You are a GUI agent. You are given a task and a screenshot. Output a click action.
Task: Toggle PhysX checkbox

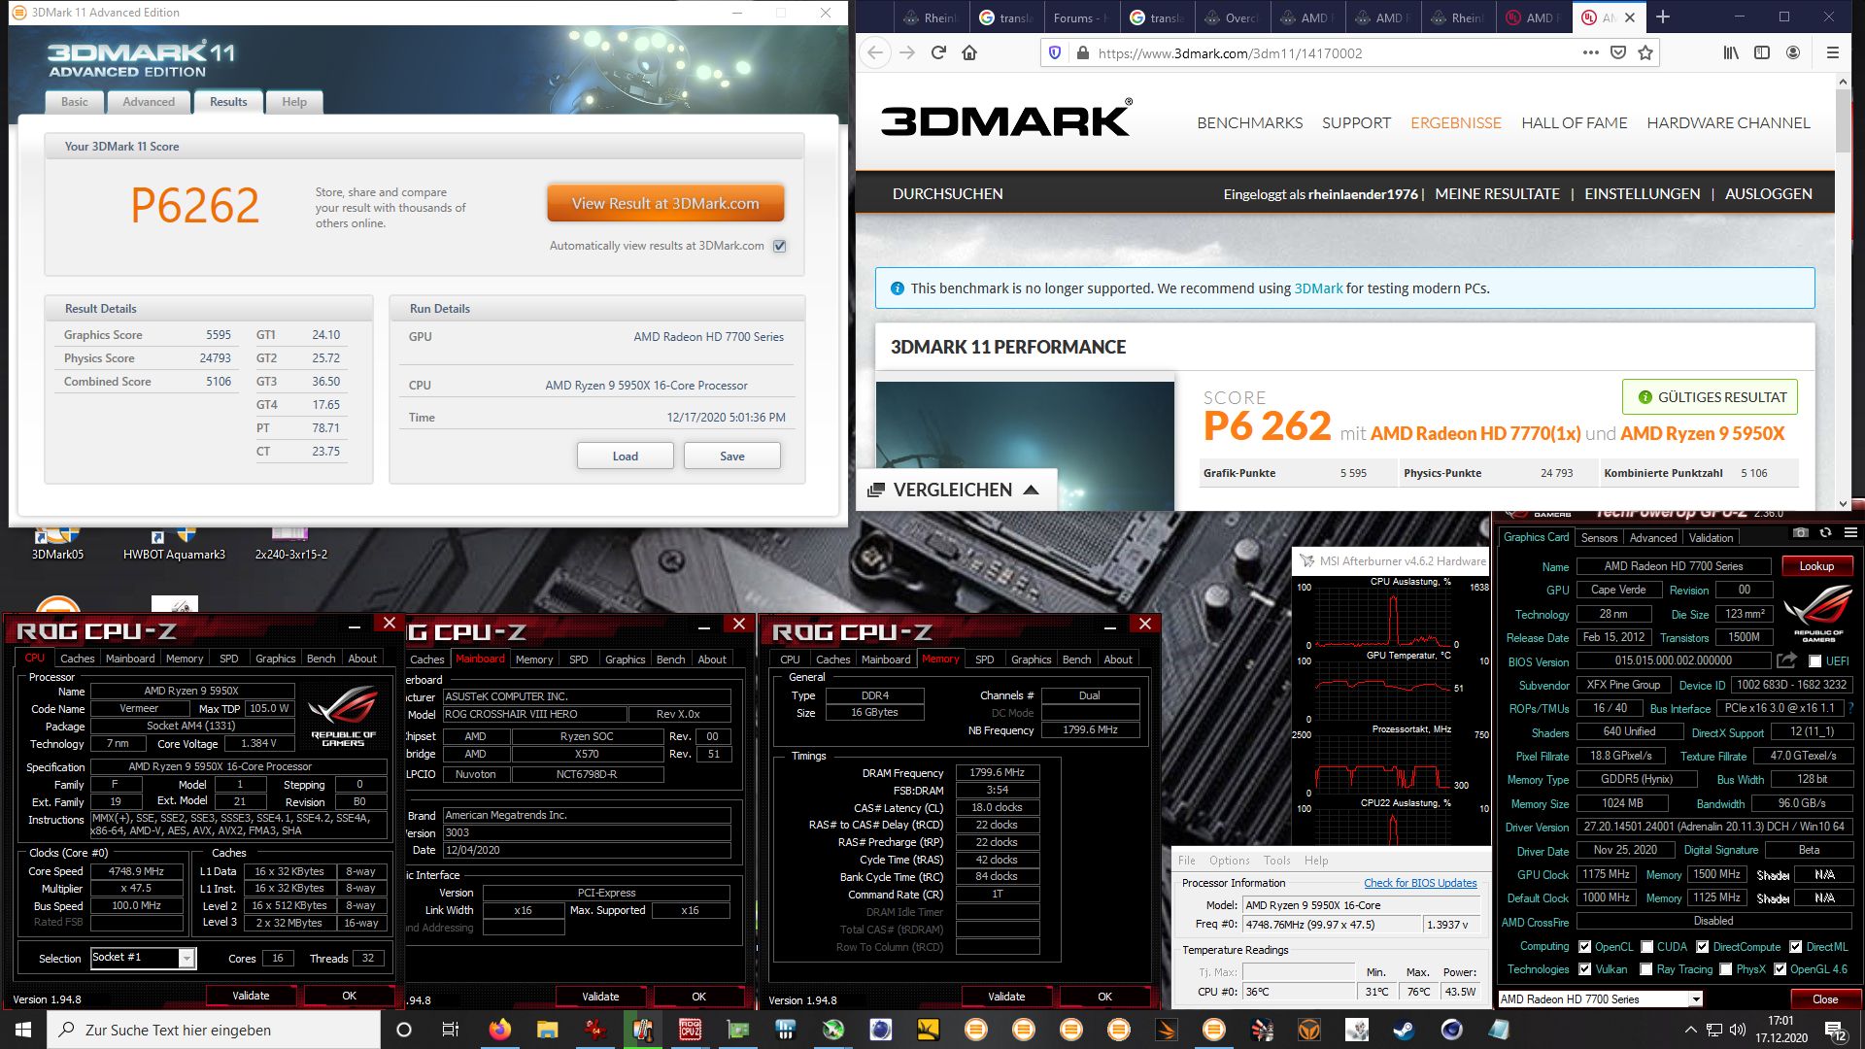1725,969
